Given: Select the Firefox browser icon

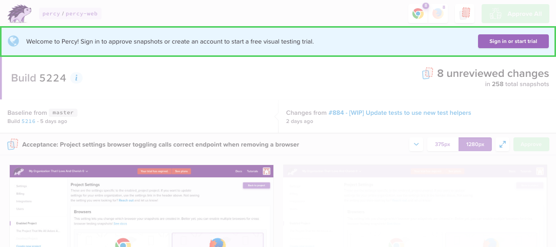Looking at the screenshot, I should [x=438, y=14].
